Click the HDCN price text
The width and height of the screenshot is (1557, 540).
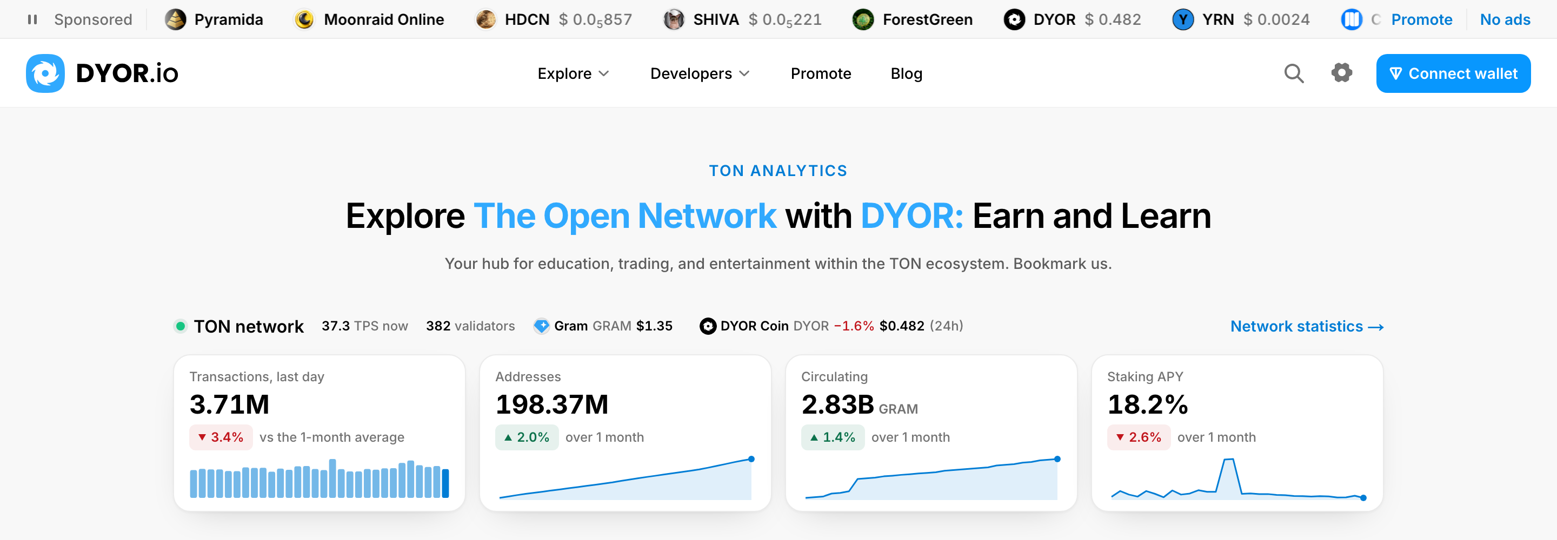coord(595,20)
